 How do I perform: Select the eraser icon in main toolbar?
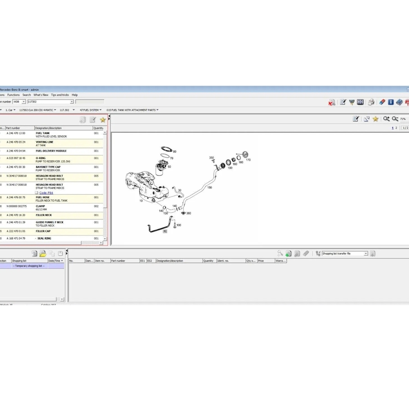click(x=382, y=102)
